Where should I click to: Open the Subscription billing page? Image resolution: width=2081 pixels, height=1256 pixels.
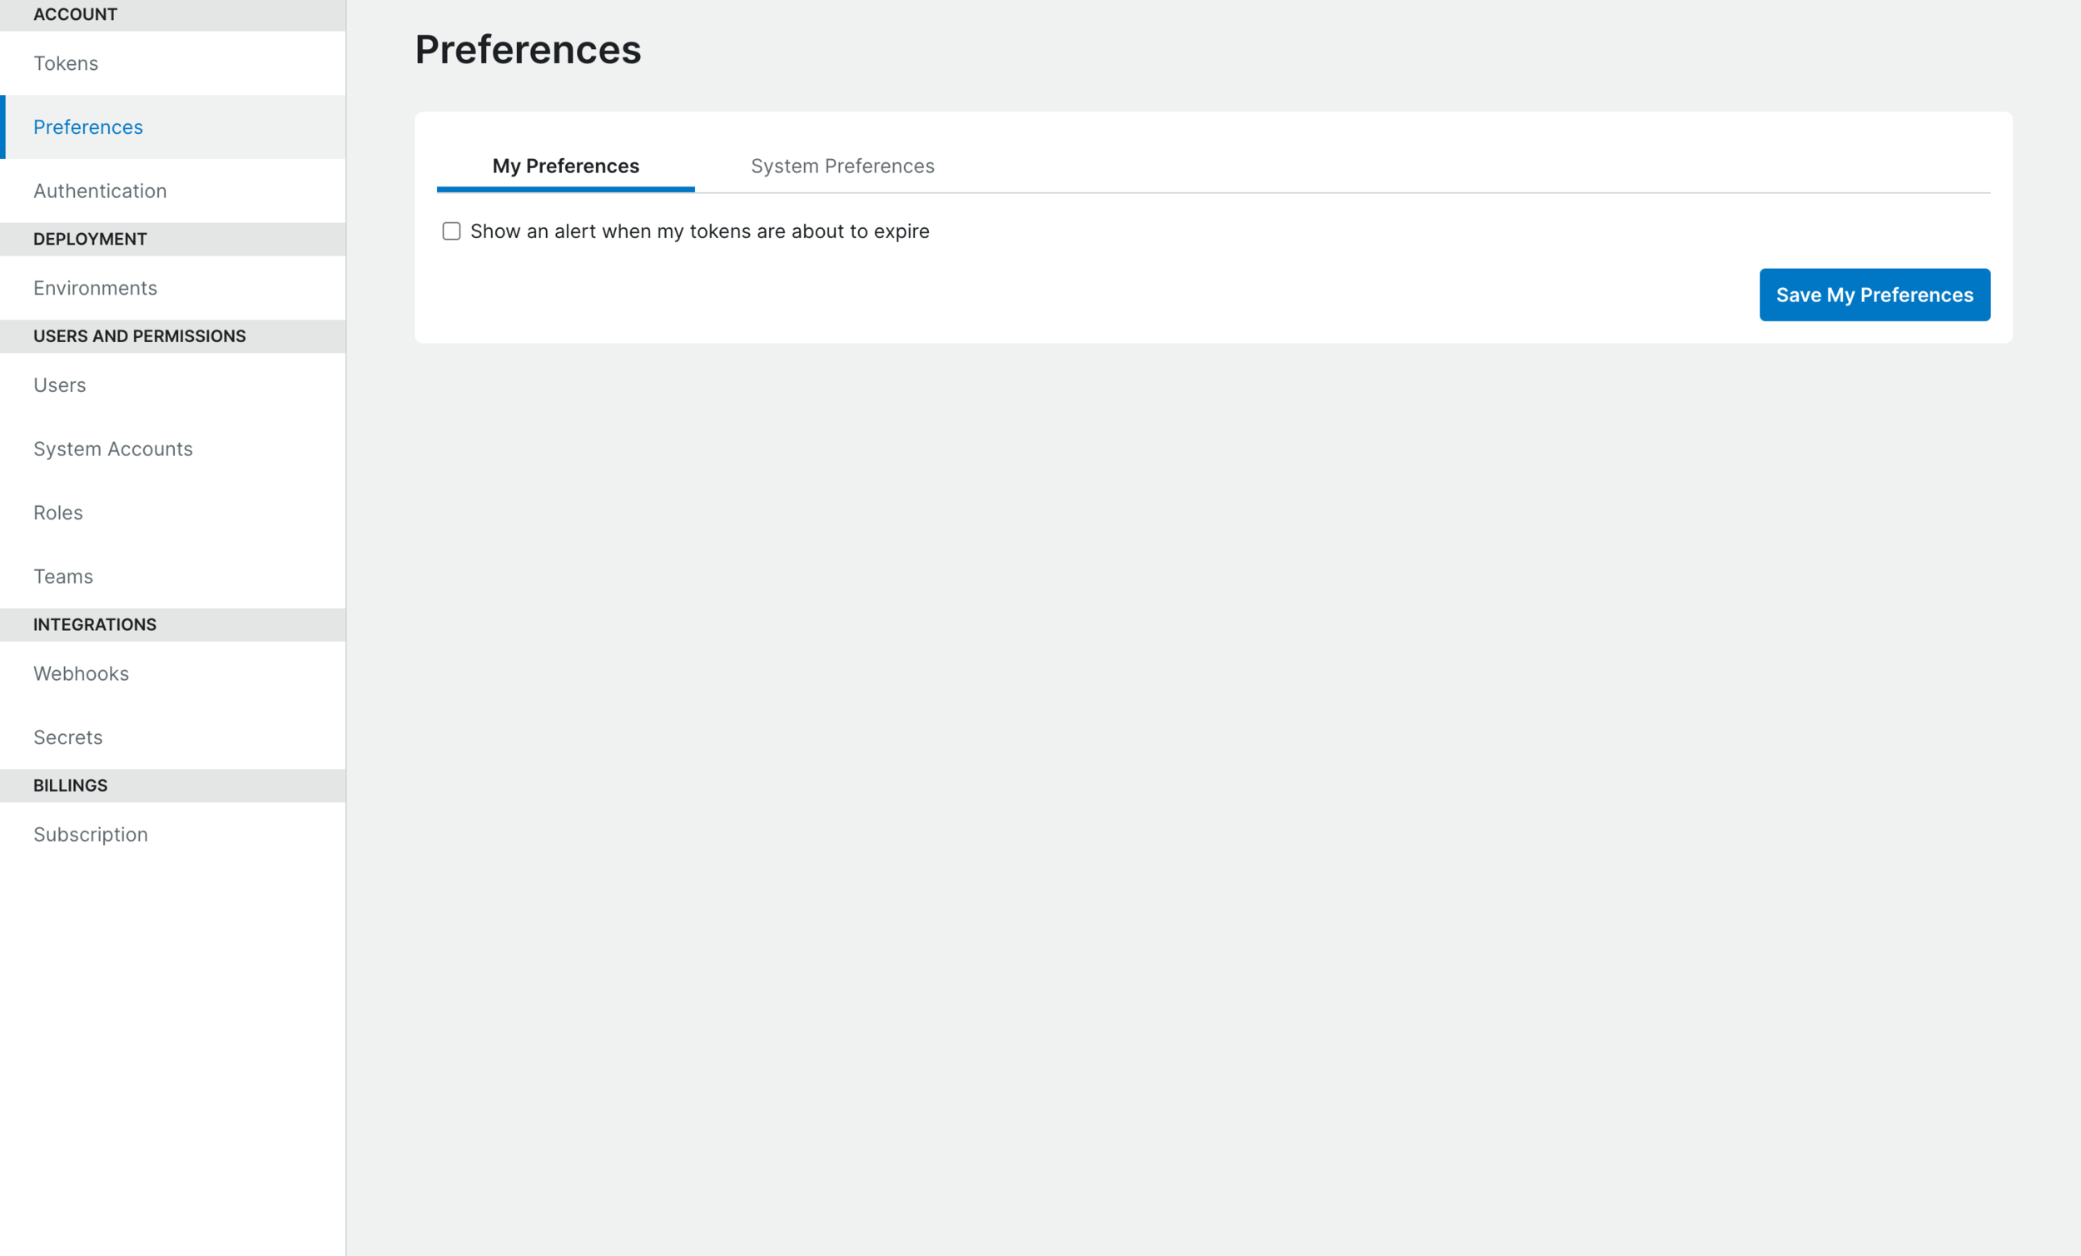click(90, 834)
